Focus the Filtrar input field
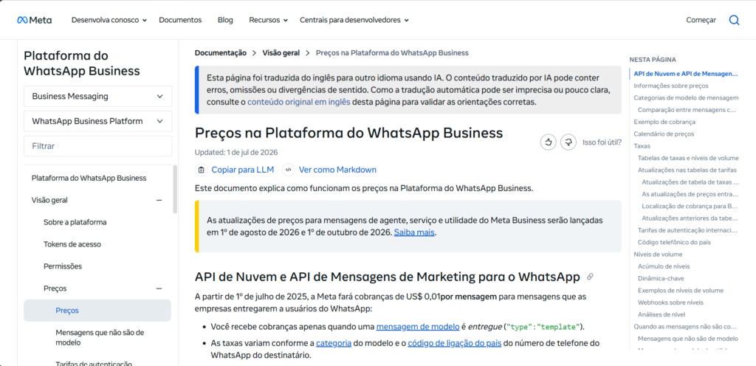Screen dimensions: 756x366 point(98,146)
